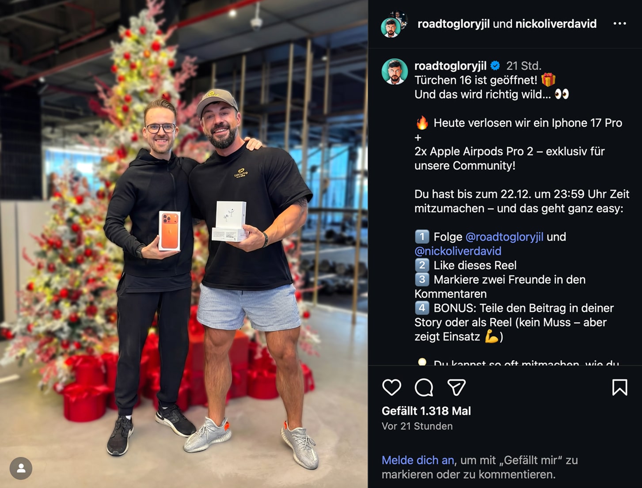Screen dimensions: 642x488
Task: Follow the @nickoliverdavid mention link
Action: point(458,251)
